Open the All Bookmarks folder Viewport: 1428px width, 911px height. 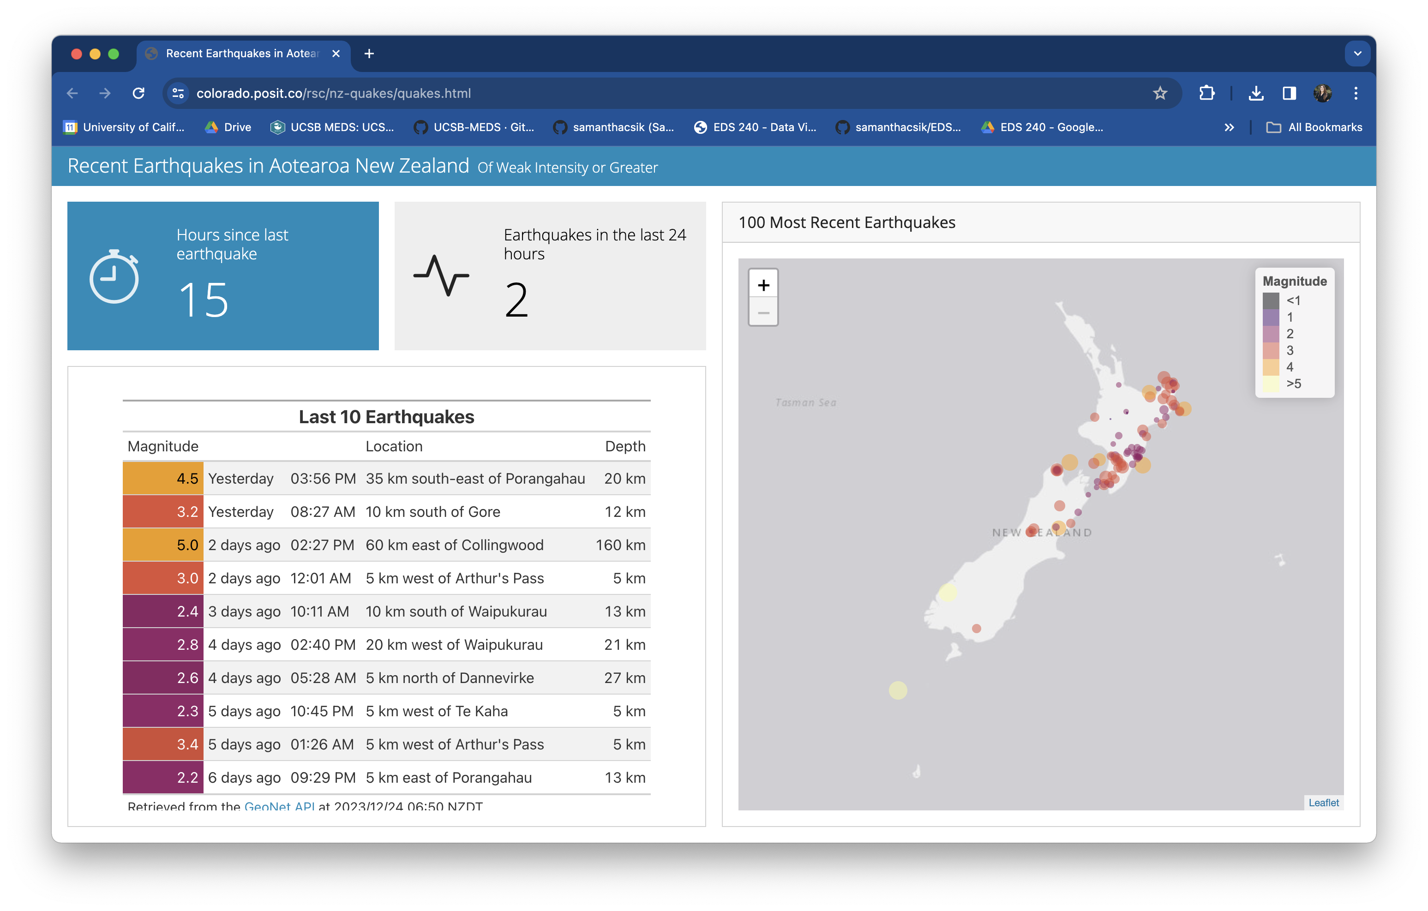pyautogui.click(x=1314, y=127)
